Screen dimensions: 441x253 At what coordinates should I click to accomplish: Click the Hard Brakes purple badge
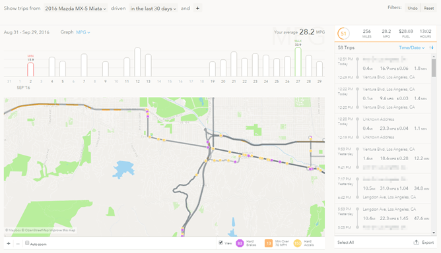(x=240, y=243)
